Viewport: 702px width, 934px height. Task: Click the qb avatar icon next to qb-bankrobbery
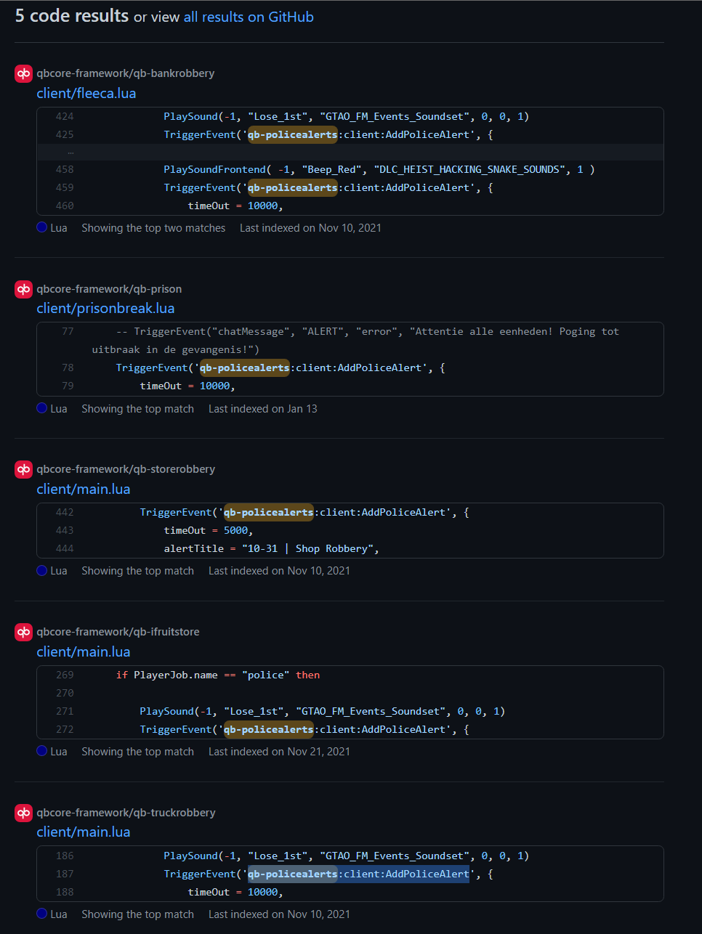(x=23, y=73)
